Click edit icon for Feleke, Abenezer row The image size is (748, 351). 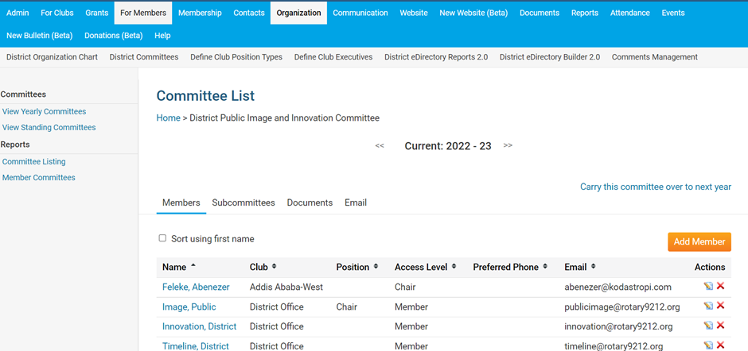tap(708, 287)
